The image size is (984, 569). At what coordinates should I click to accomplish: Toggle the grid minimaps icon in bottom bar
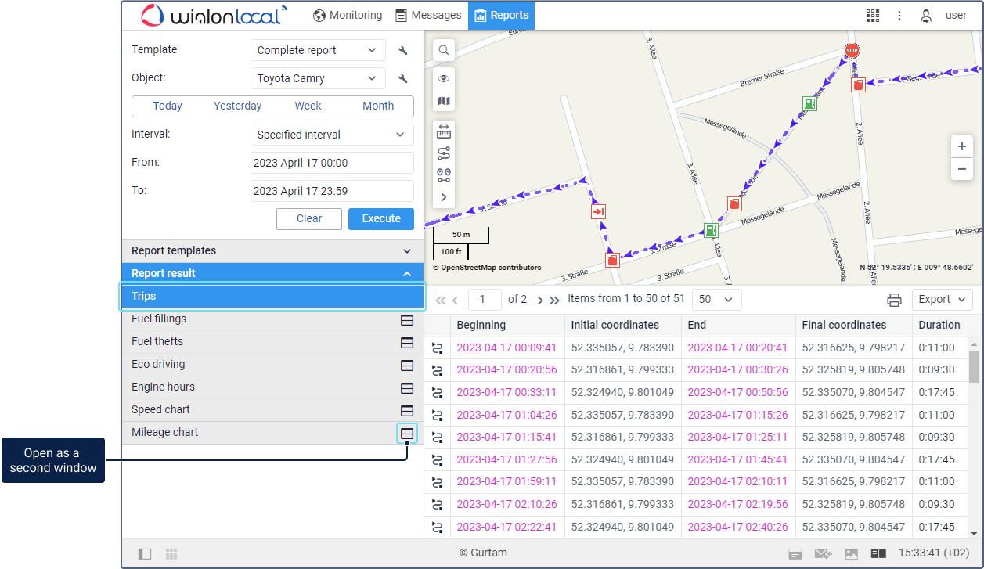[x=171, y=553]
